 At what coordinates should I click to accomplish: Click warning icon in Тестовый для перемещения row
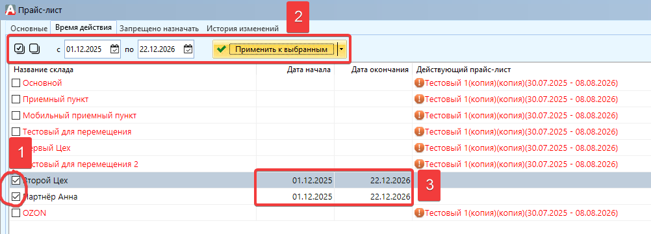(x=419, y=132)
